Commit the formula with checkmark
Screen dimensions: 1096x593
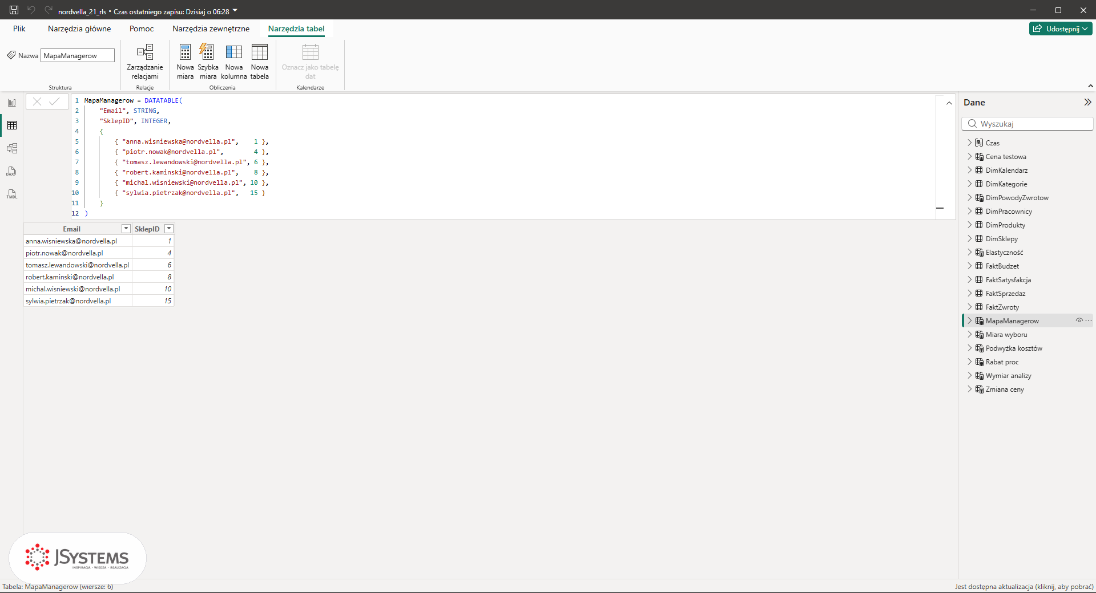click(55, 101)
